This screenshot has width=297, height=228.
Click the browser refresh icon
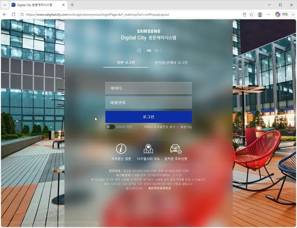click(x=13, y=15)
